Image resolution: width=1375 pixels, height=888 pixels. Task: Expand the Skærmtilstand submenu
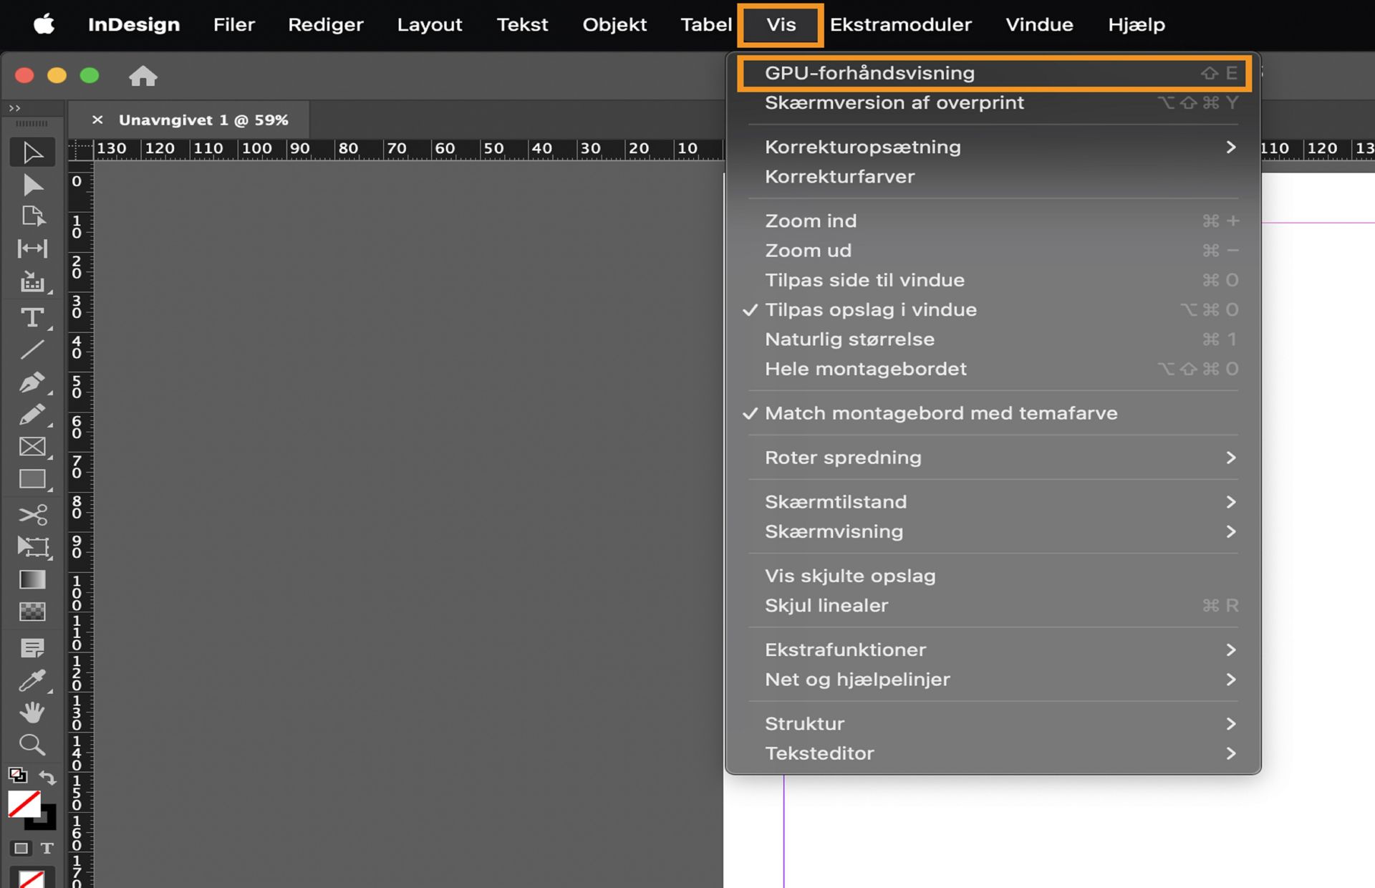click(835, 502)
